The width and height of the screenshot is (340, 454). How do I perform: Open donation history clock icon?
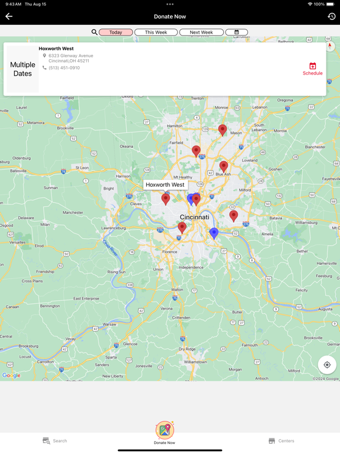coord(331,17)
